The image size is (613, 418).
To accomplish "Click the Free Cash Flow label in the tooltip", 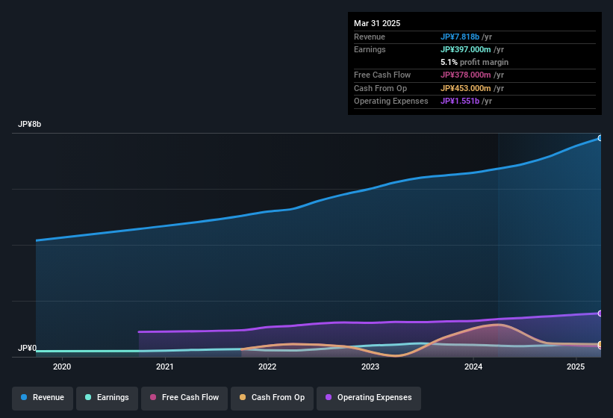I will (x=382, y=75).
